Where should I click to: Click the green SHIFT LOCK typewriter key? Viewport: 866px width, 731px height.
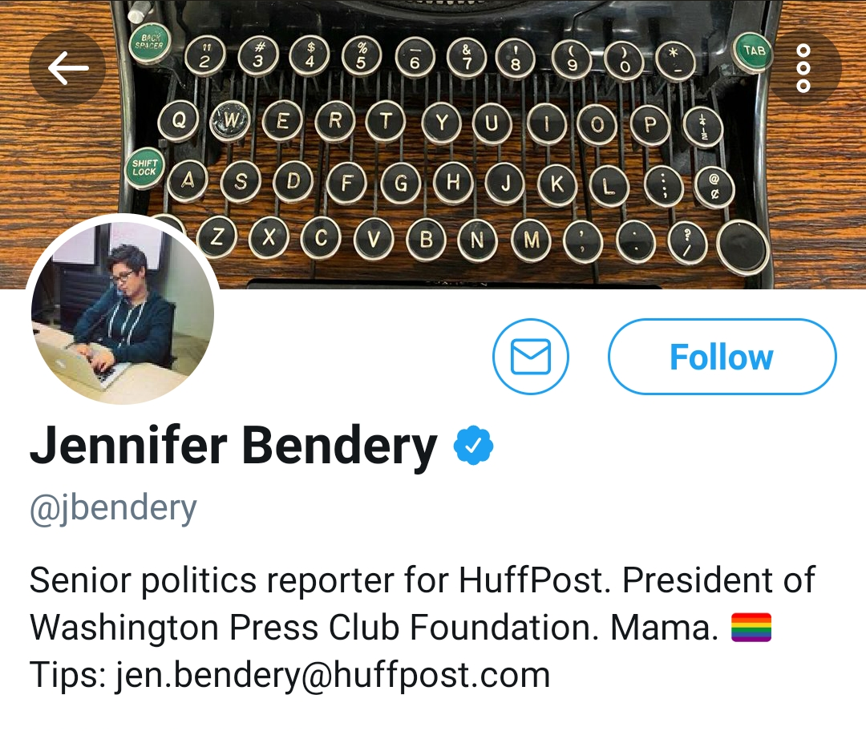tap(145, 167)
